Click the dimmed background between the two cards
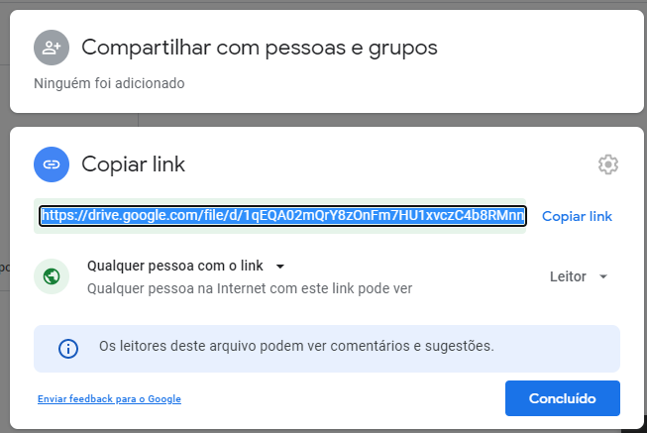 [327, 120]
